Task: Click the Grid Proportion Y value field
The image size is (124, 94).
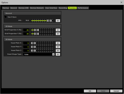Action: (26, 34)
